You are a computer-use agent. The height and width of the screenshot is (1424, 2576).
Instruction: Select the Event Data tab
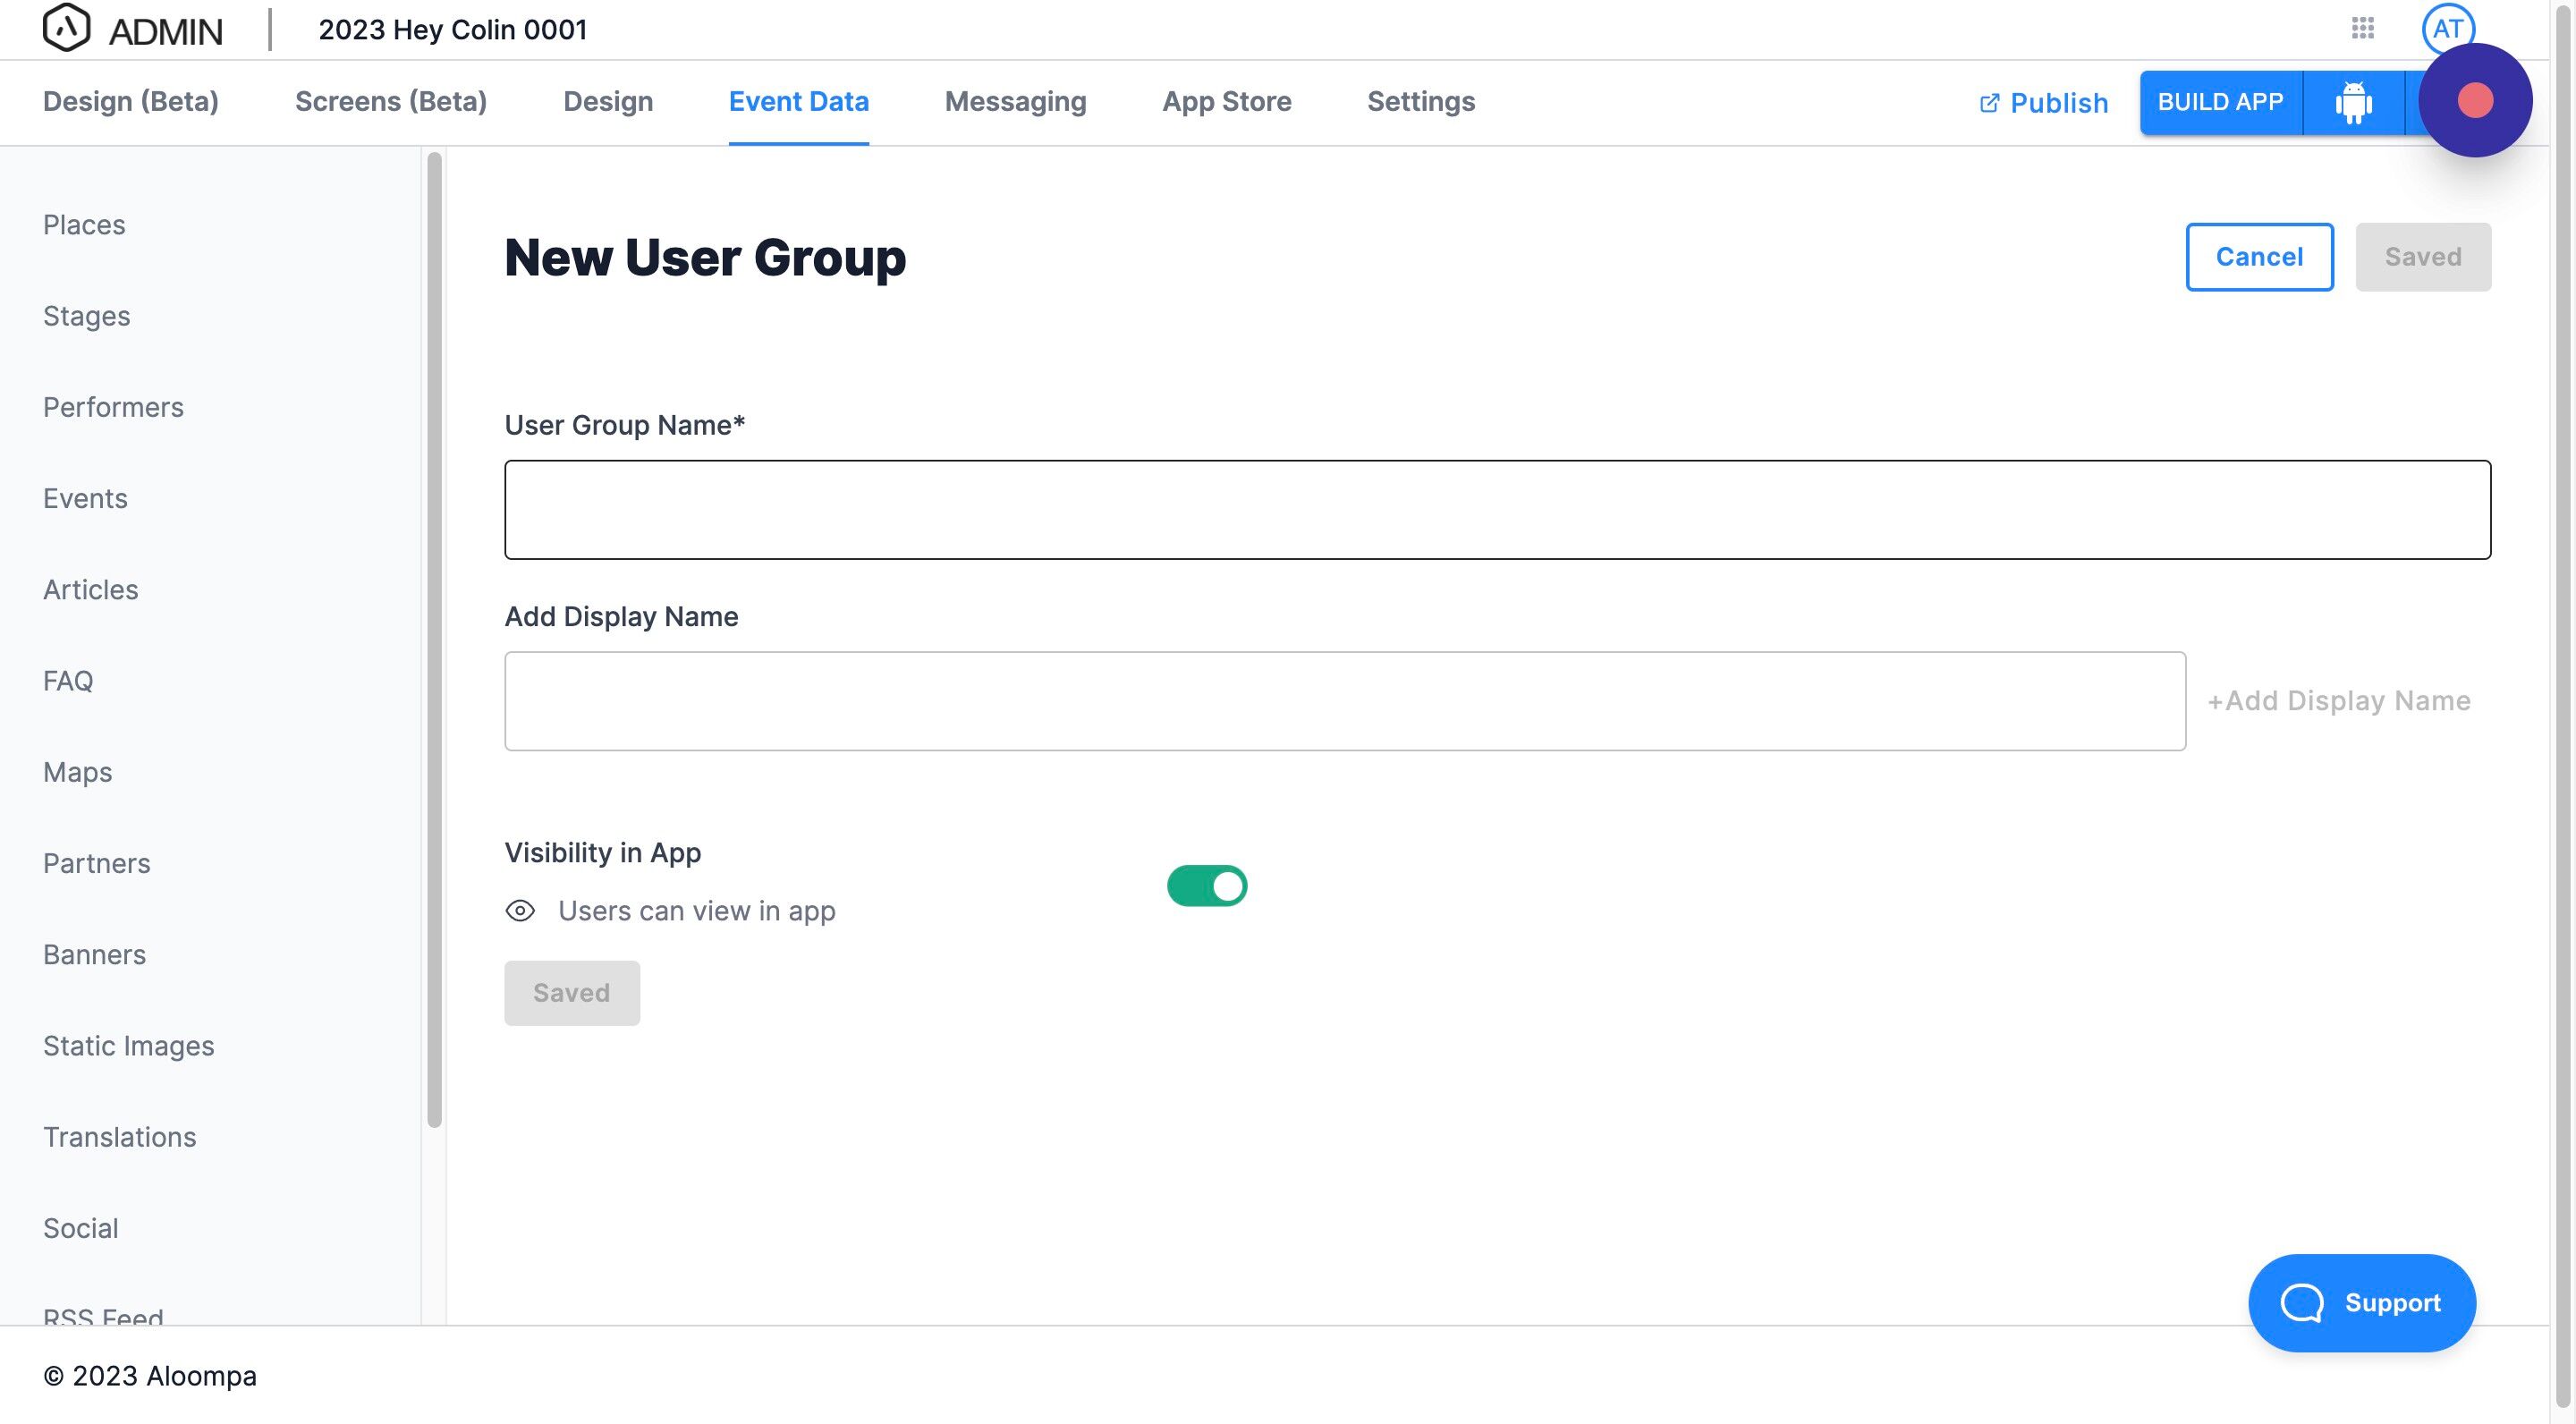click(798, 101)
